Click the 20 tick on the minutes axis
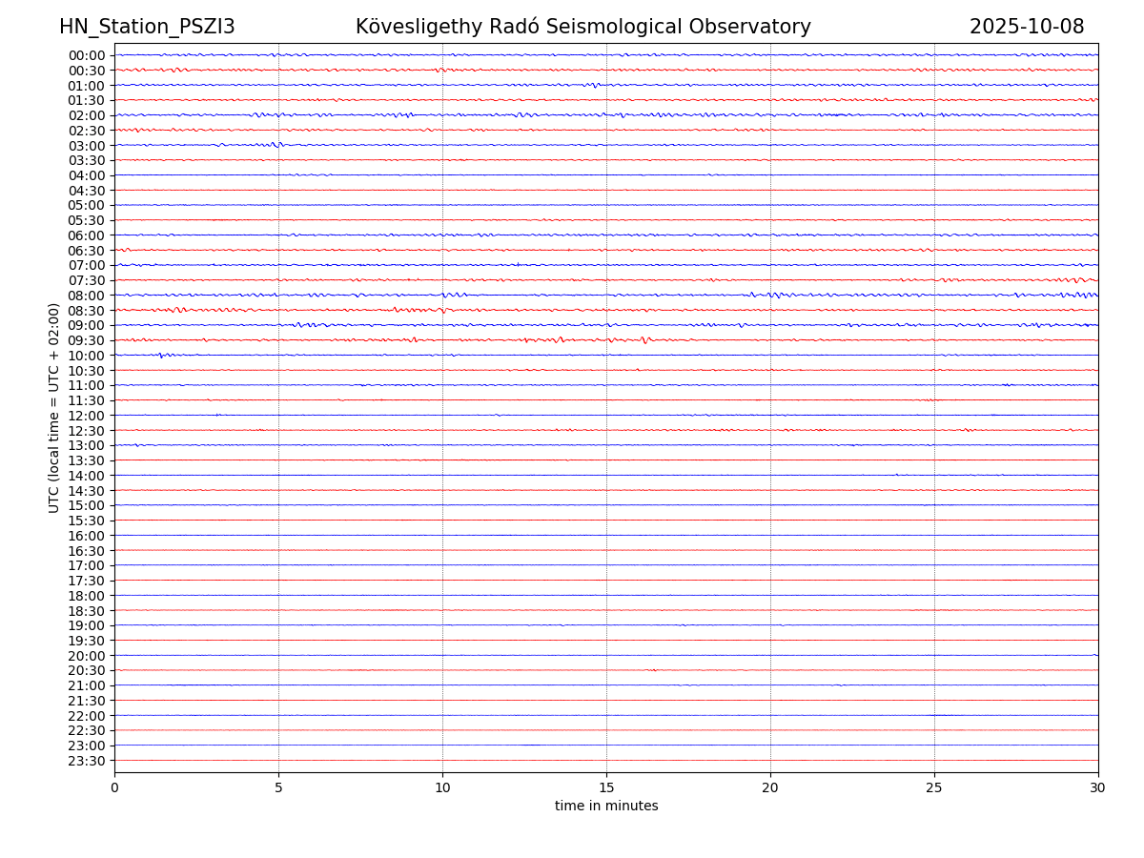This screenshot has width=1144, height=858. coord(770,788)
